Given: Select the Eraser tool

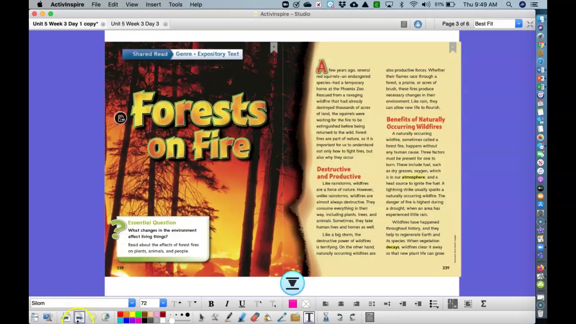Looking at the screenshot, I should [255, 317].
